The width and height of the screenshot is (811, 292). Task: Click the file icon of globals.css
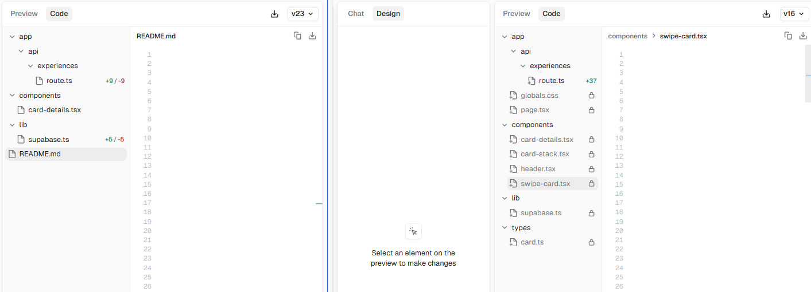tap(514, 96)
